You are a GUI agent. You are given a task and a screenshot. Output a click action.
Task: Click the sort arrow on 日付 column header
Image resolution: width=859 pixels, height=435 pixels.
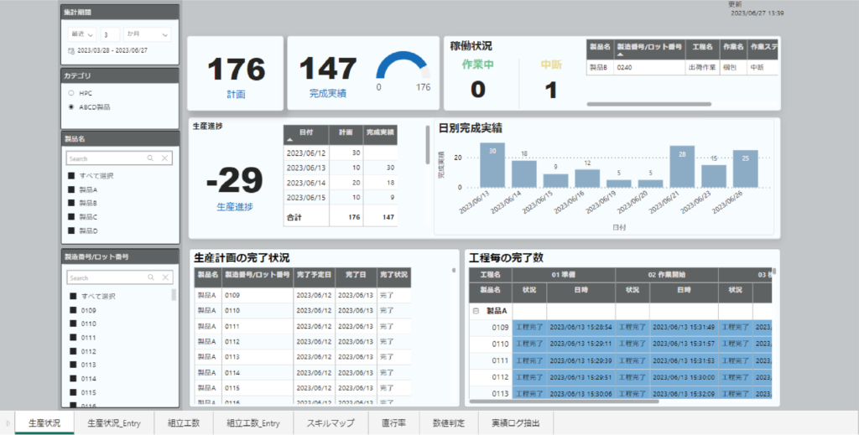pyautogui.click(x=290, y=140)
